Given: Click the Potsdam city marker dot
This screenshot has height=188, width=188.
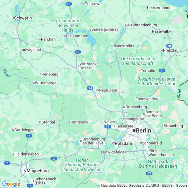Looking at the screenshot, I should click(113, 143).
